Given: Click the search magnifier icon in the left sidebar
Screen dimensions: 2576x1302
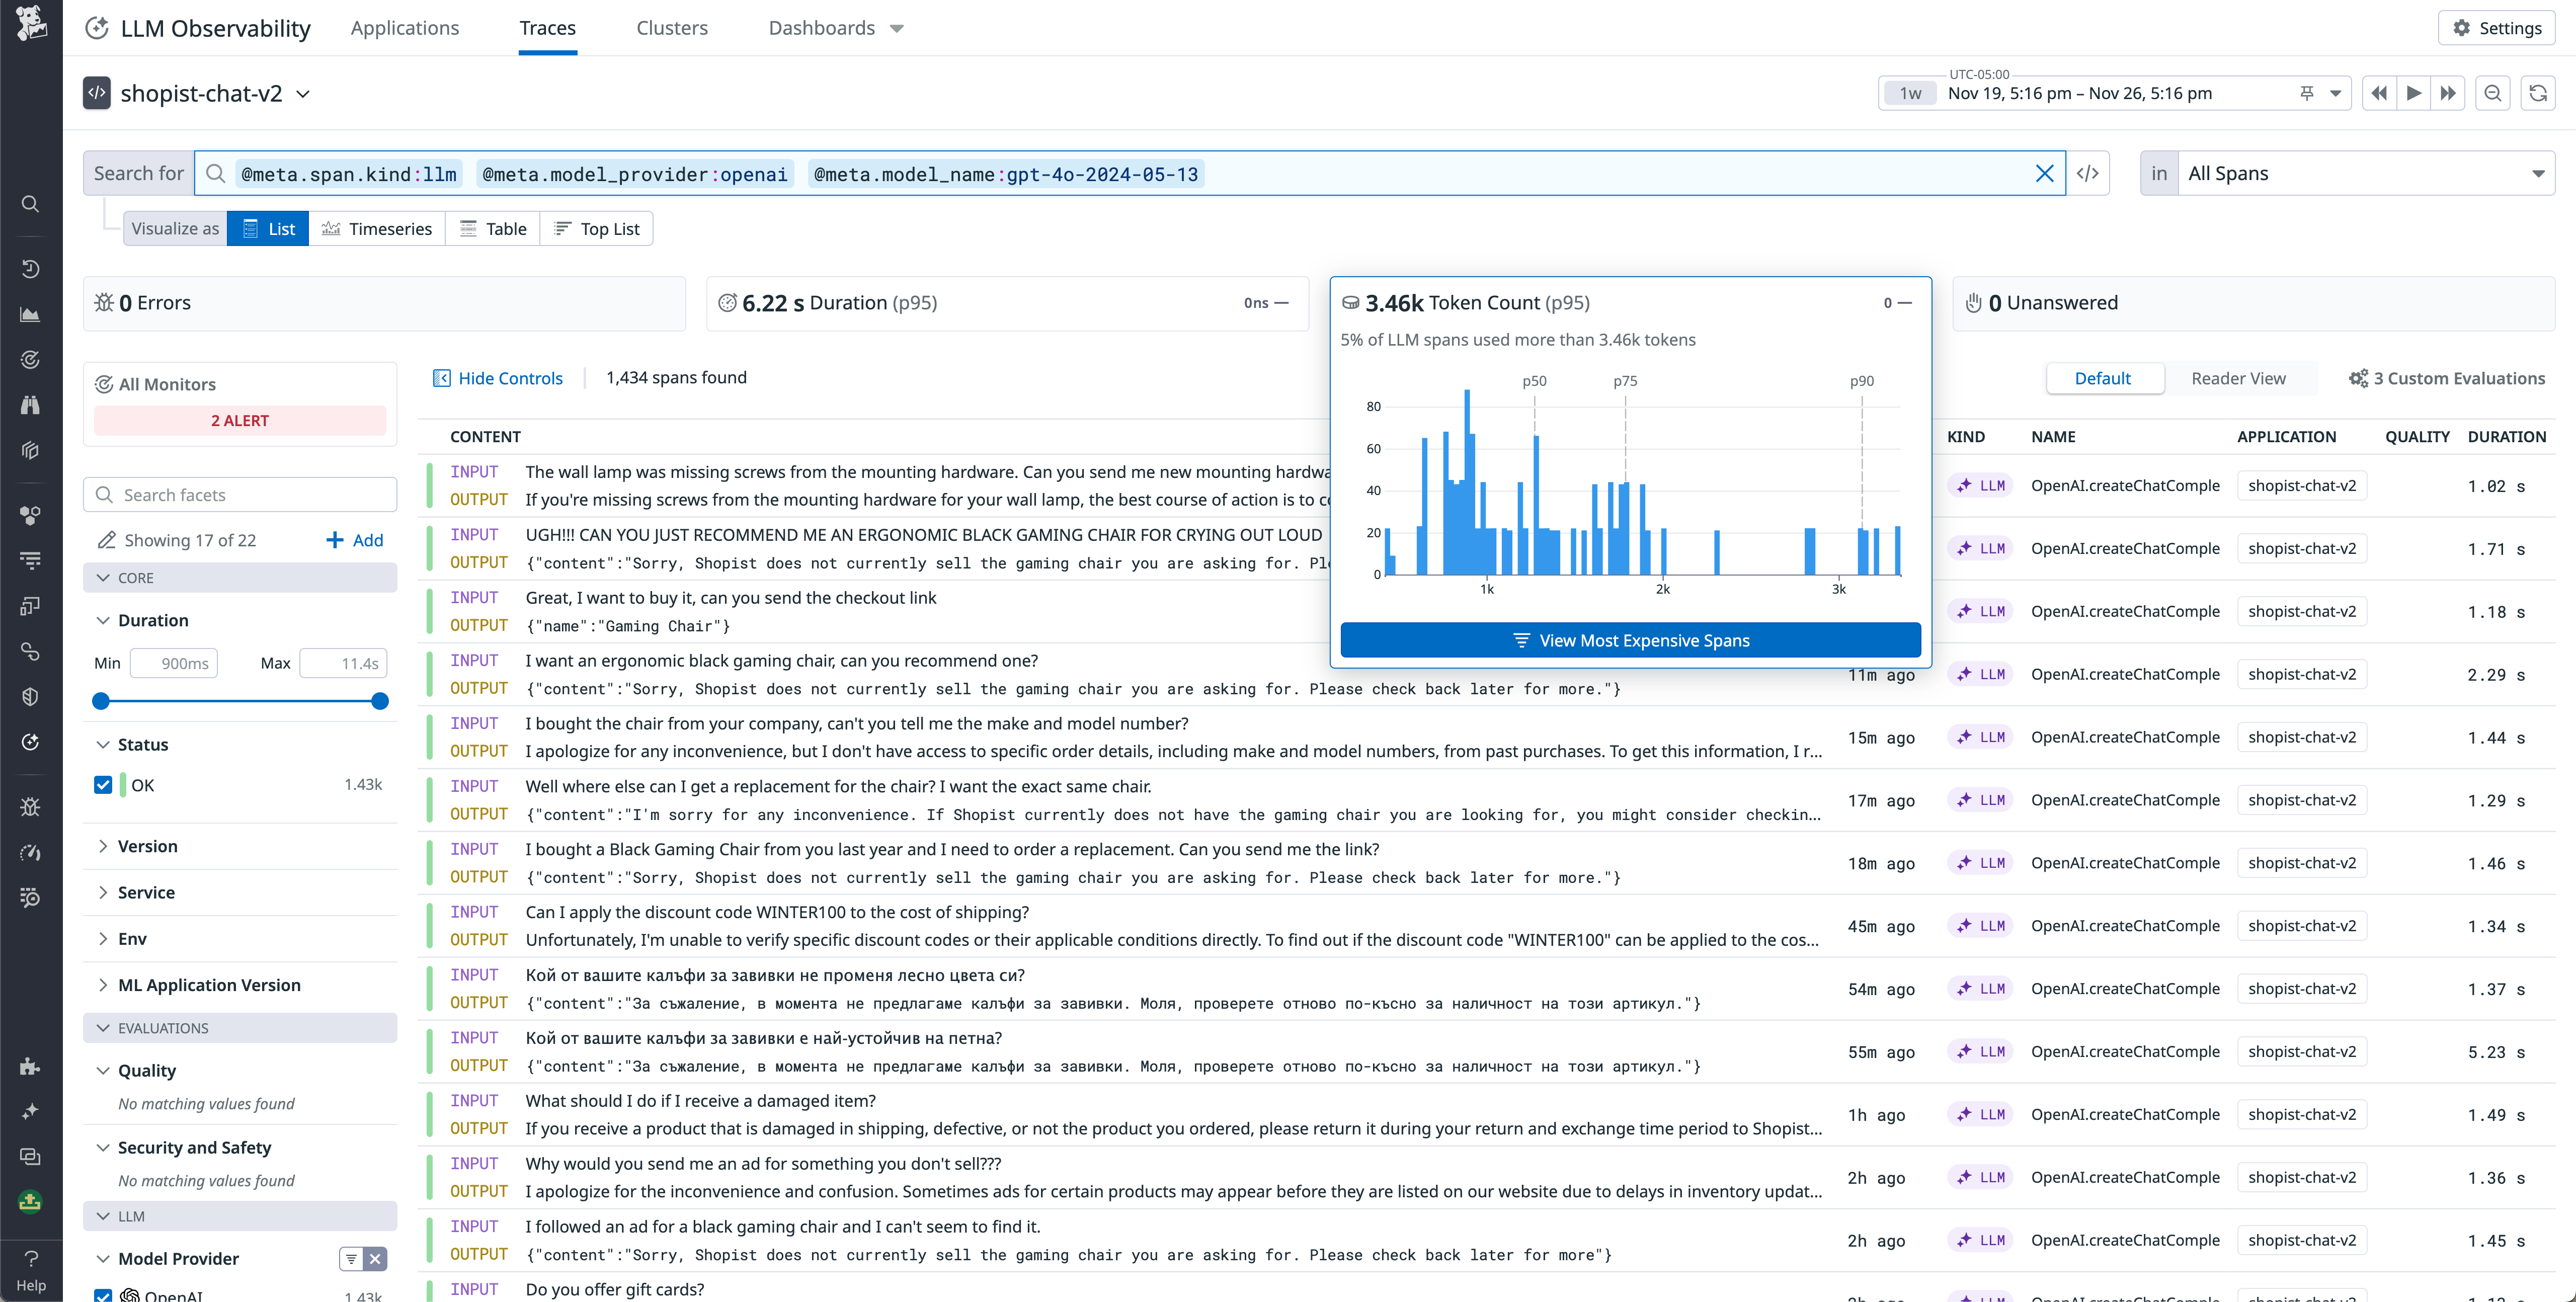Looking at the screenshot, I should (x=30, y=203).
